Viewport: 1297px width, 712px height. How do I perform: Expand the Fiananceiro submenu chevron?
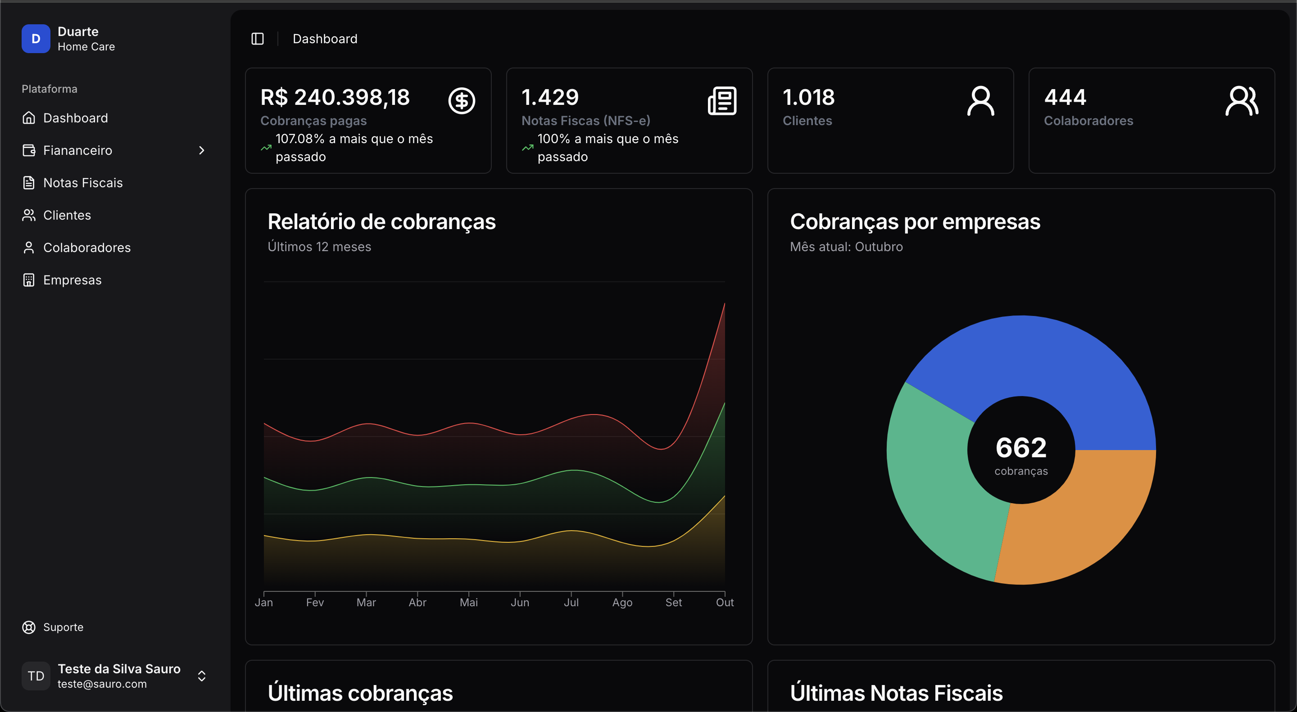[201, 150]
